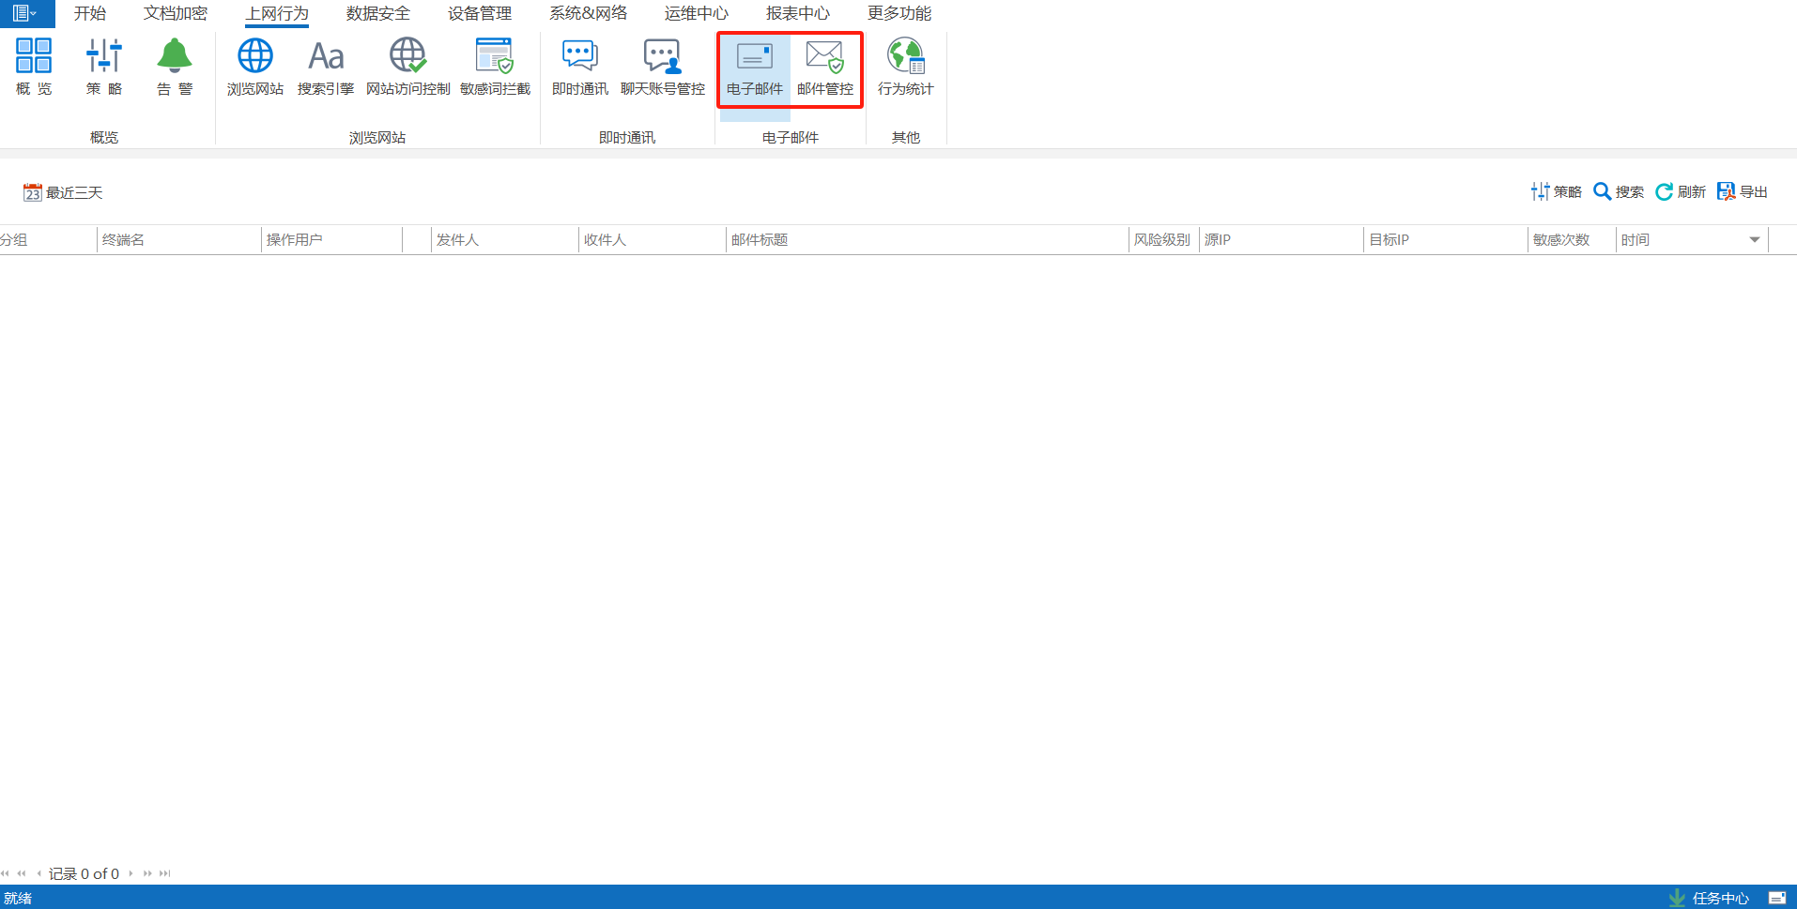Screen dimensions: 1797x909
Task: Sort by the 终端名 column header
Action: click(x=178, y=240)
